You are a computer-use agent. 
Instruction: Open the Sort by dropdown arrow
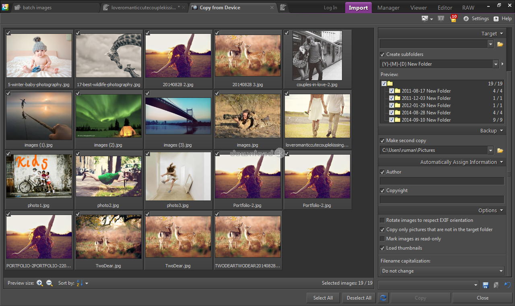(x=87, y=283)
